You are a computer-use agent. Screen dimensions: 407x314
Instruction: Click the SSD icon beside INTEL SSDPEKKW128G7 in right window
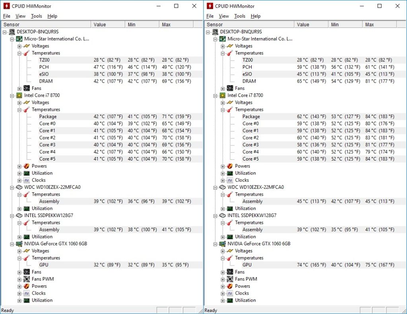(x=222, y=215)
